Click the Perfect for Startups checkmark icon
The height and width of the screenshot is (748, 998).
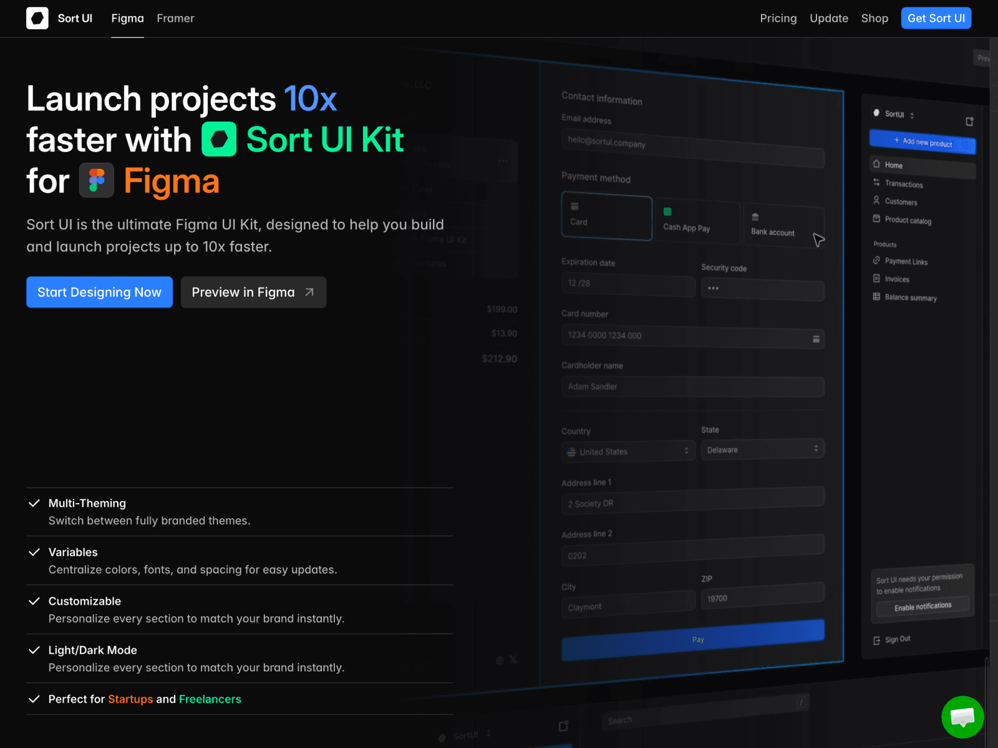tap(34, 699)
